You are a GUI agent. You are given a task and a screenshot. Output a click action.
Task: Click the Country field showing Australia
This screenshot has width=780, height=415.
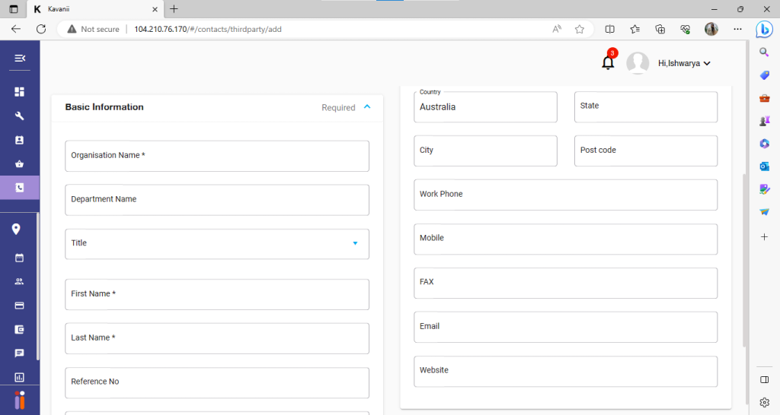(485, 107)
